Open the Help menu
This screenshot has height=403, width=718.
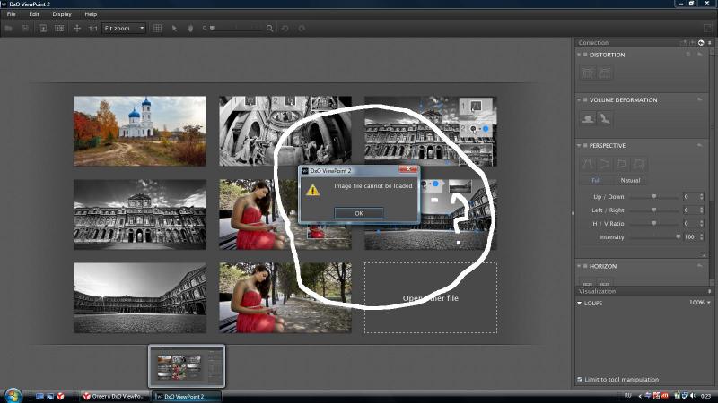pos(91,14)
